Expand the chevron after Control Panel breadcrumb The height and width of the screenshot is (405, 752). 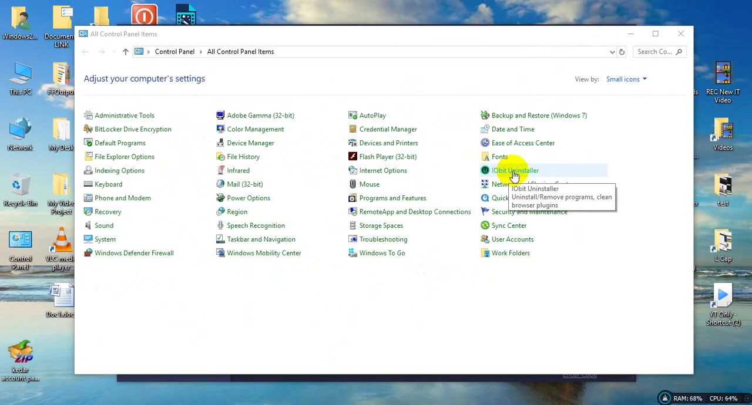click(x=201, y=52)
